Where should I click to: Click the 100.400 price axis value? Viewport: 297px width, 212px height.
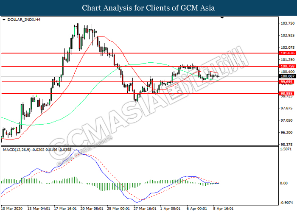[288, 72]
